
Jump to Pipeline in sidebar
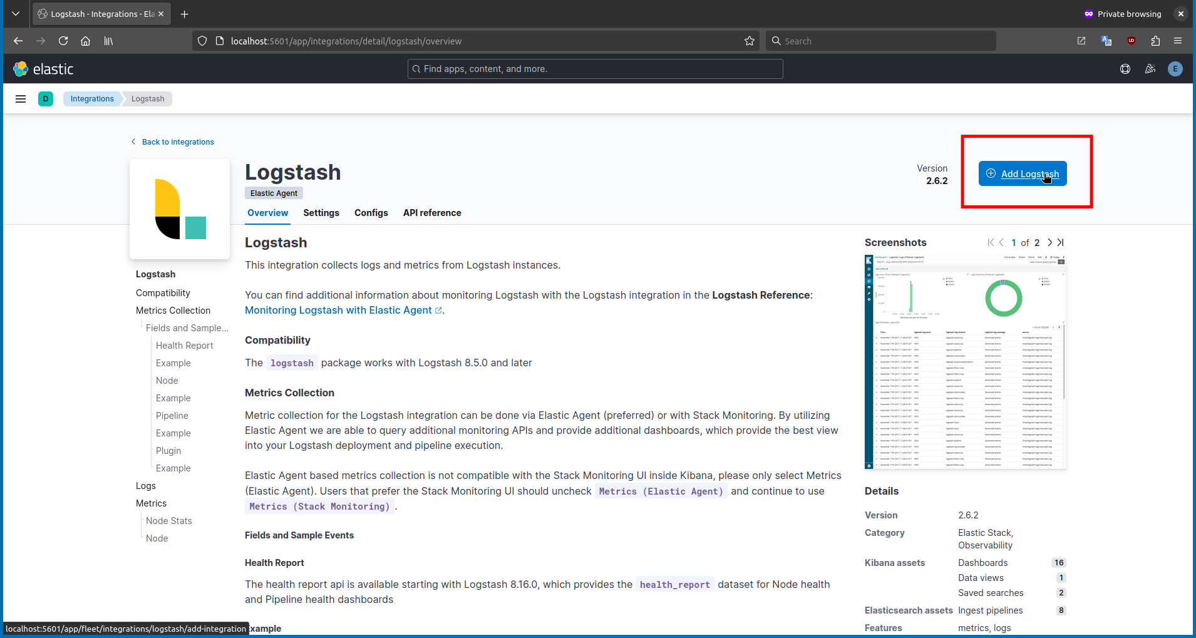pyautogui.click(x=172, y=416)
